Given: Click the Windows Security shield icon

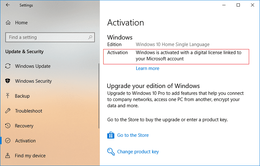Looking at the screenshot, I should (8, 81).
